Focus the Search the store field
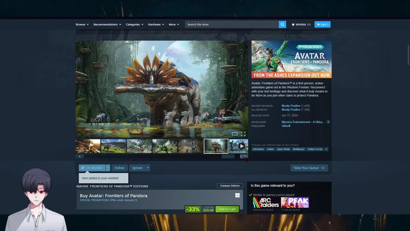Screen dimensions: 410x231 (x=232, y=24)
